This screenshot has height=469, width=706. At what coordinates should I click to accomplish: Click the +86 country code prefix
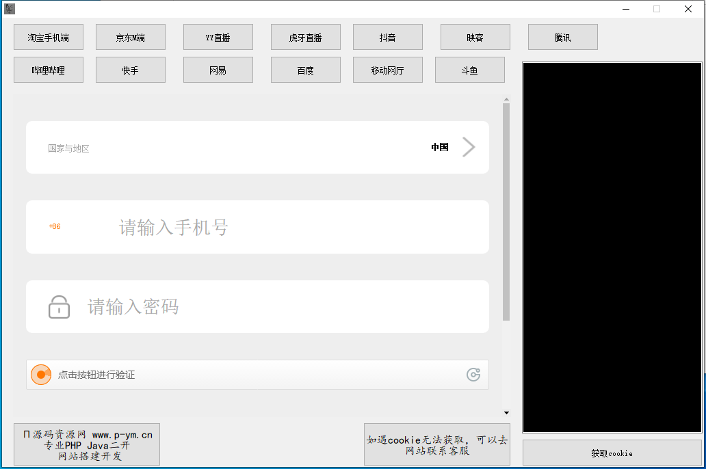pos(55,226)
